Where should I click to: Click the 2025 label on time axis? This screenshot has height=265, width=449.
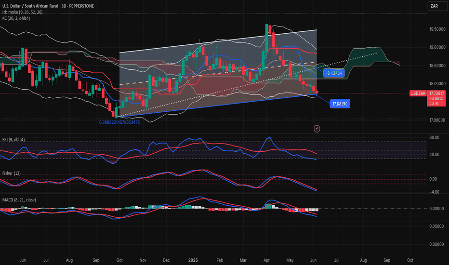[193, 260]
